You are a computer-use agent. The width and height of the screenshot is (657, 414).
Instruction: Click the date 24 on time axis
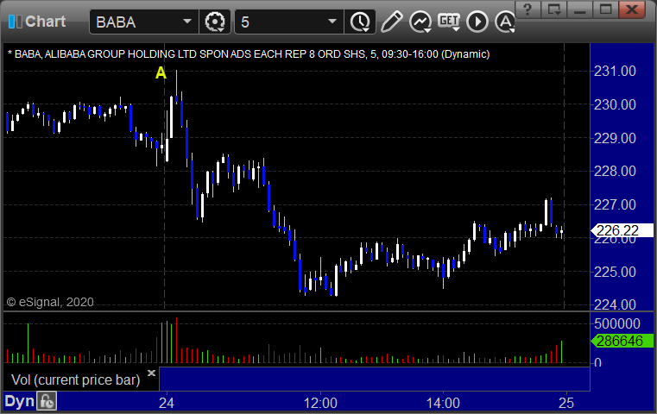tap(167, 403)
